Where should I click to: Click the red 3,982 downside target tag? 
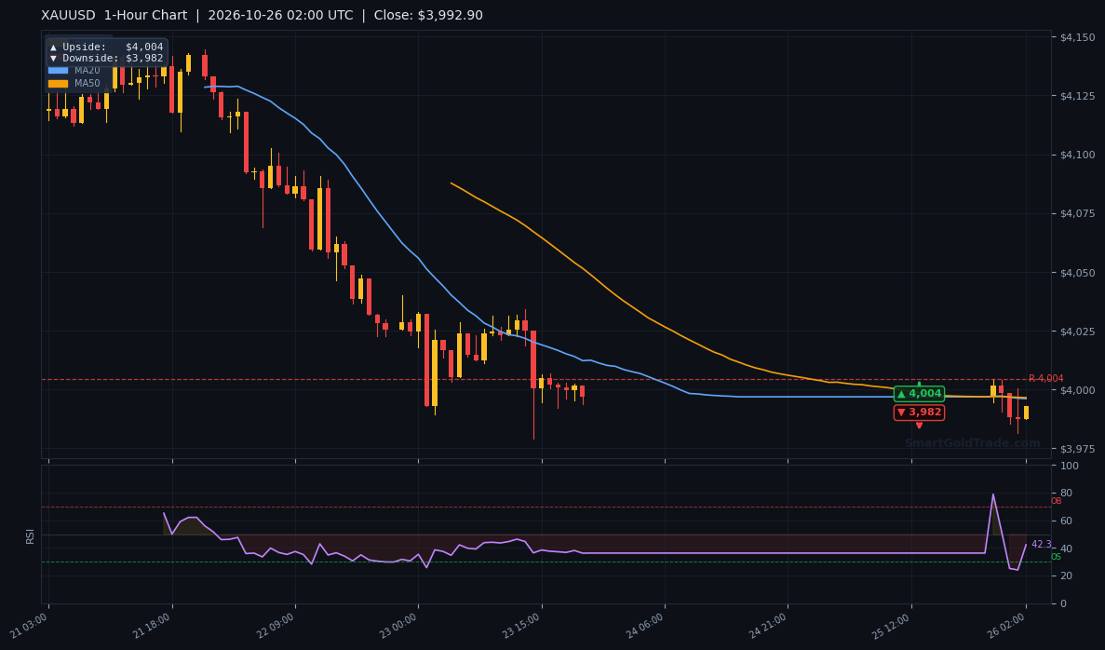919,413
